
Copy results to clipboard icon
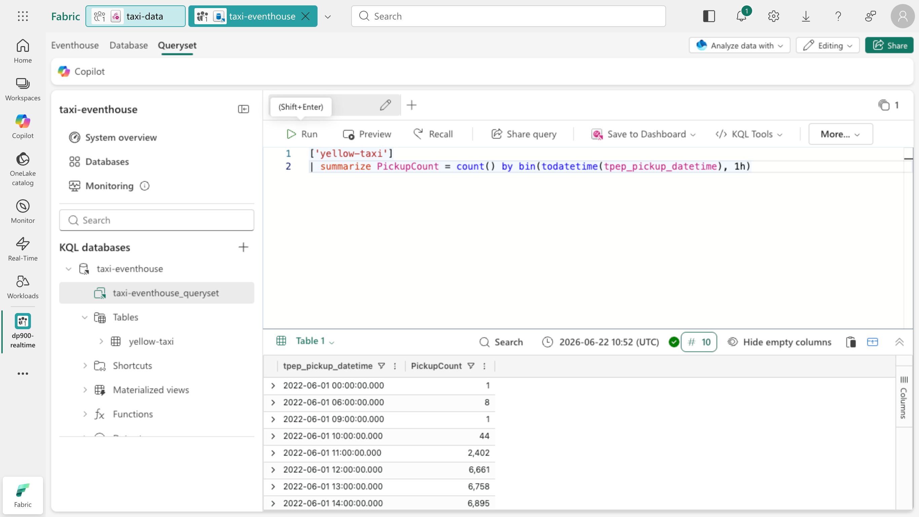click(851, 342)
